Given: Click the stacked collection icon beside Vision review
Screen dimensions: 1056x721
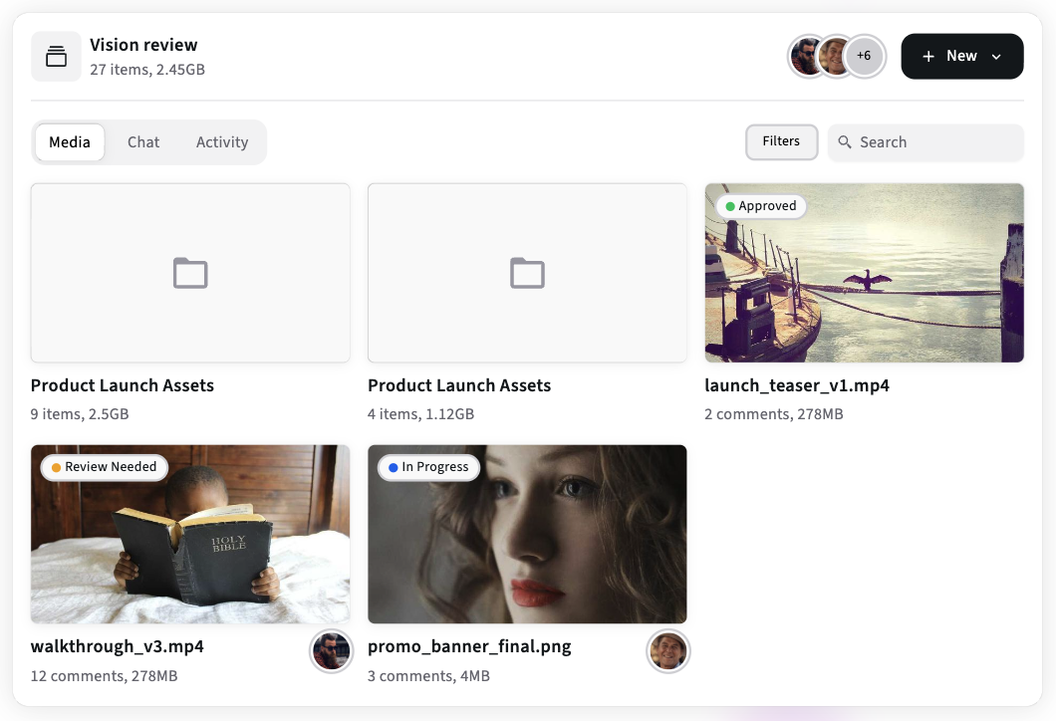Looking at the screenshot, I should [56, 57].
